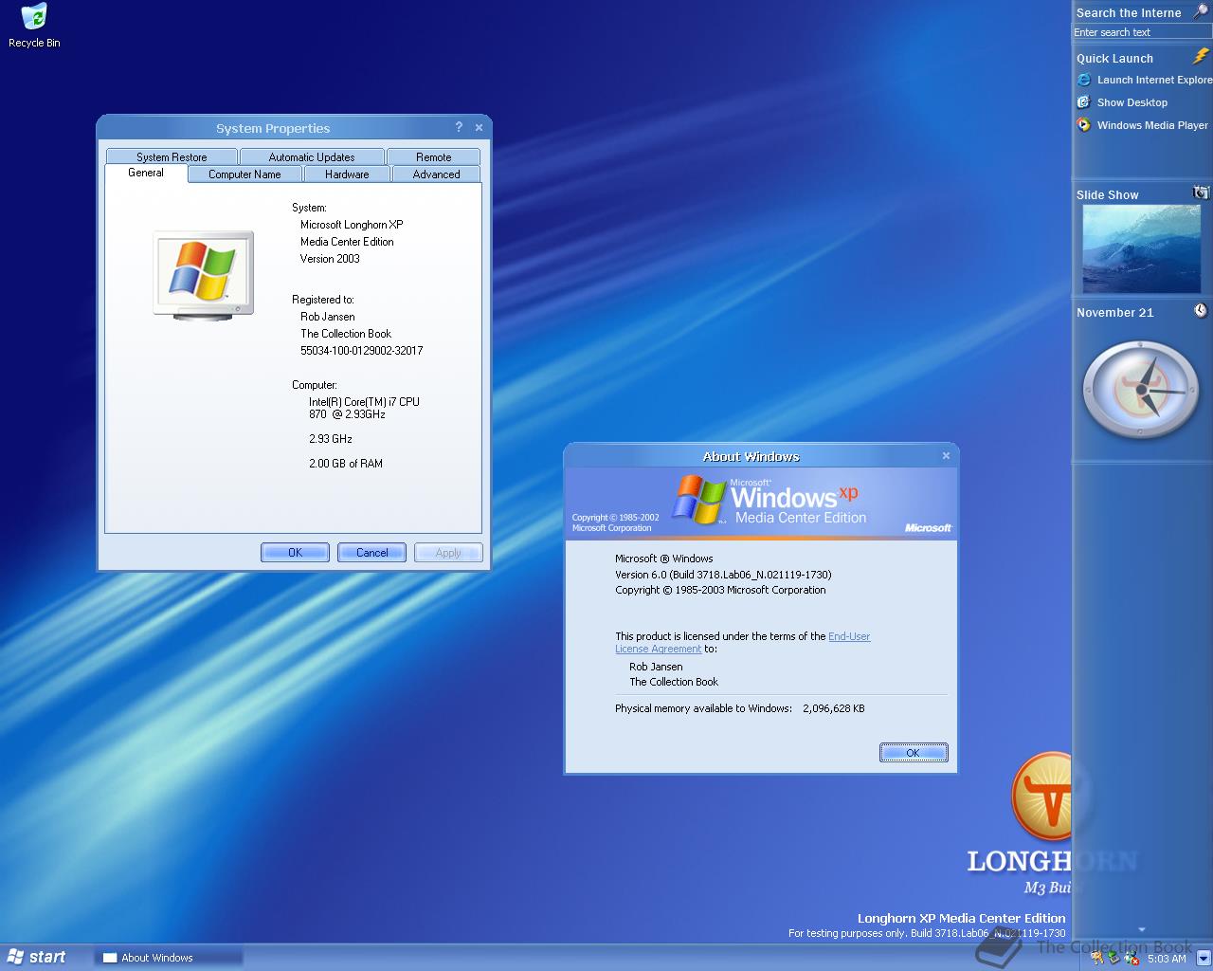This screenshot has width=1213, height=971.
Task: Expand the sidebar menu arrow near tray
Action: pyautogui.click(x=1204, y=958)
